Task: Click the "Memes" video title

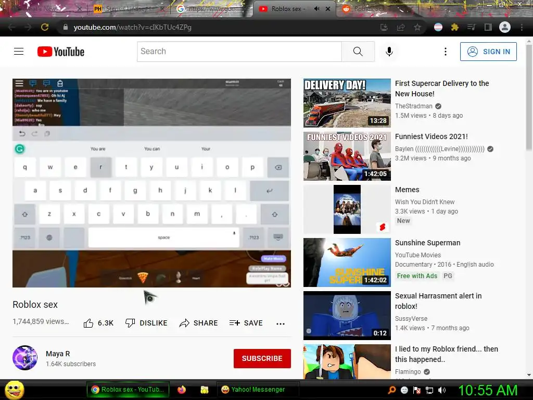Action: [x=407, y=190]
